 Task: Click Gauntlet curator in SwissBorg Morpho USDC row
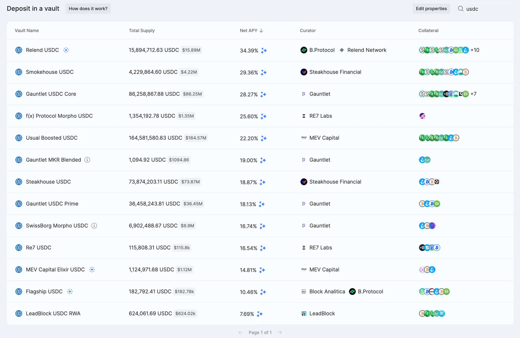coord(316,226)
